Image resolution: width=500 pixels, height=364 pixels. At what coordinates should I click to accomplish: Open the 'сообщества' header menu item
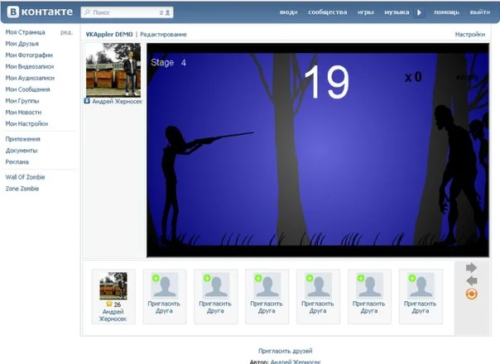[x=327, y=13]
